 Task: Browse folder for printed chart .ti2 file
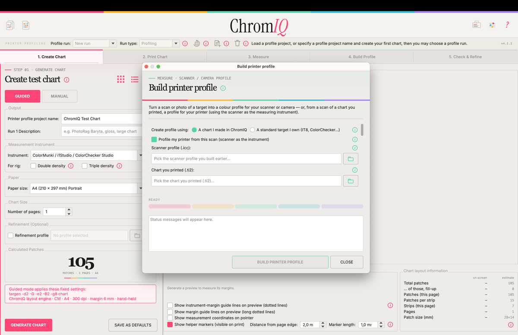(351, 181)
